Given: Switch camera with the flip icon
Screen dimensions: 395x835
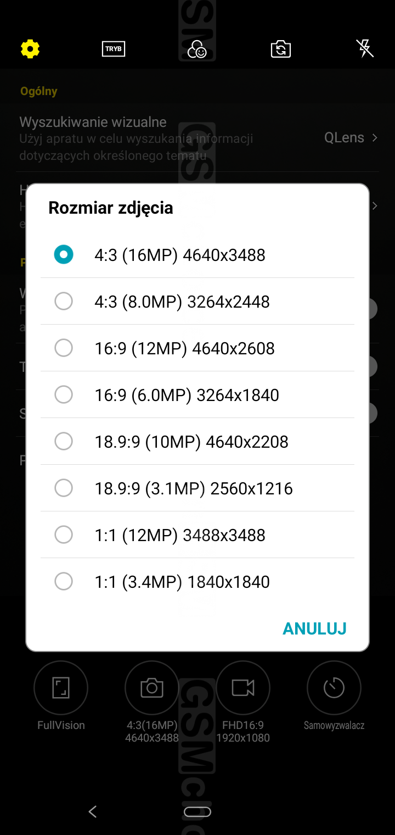Looking at the screenshot, I should click(281, 49).
